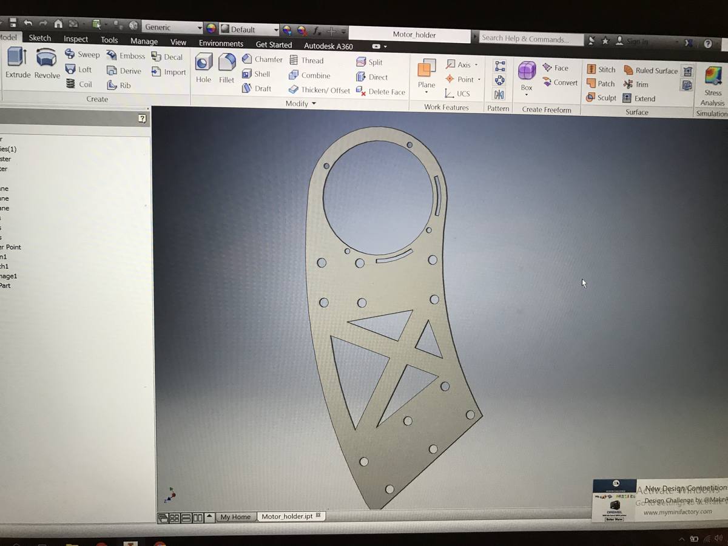Launch Stress Analysis
Image resolution: width=728 pixels, height=546 pixels.
(x=713, y=86)
